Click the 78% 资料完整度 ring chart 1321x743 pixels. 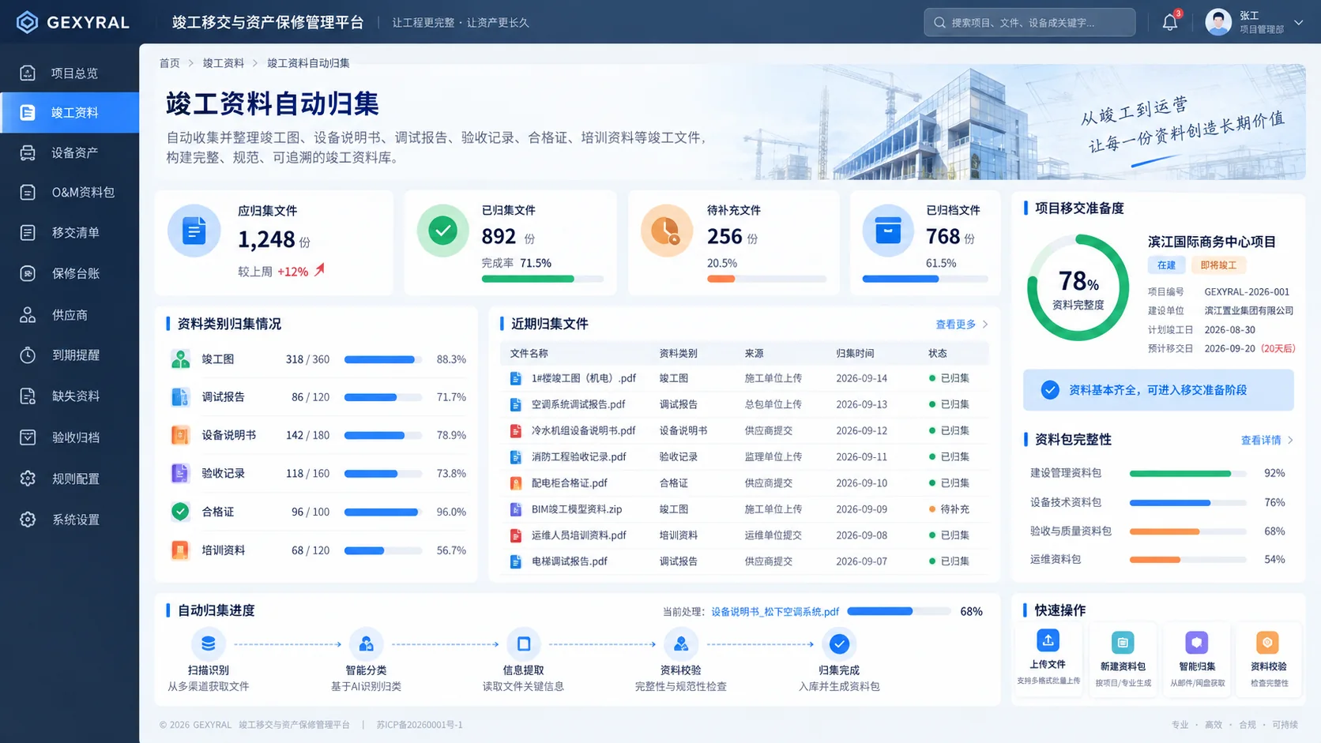(x=1078, y=289)
